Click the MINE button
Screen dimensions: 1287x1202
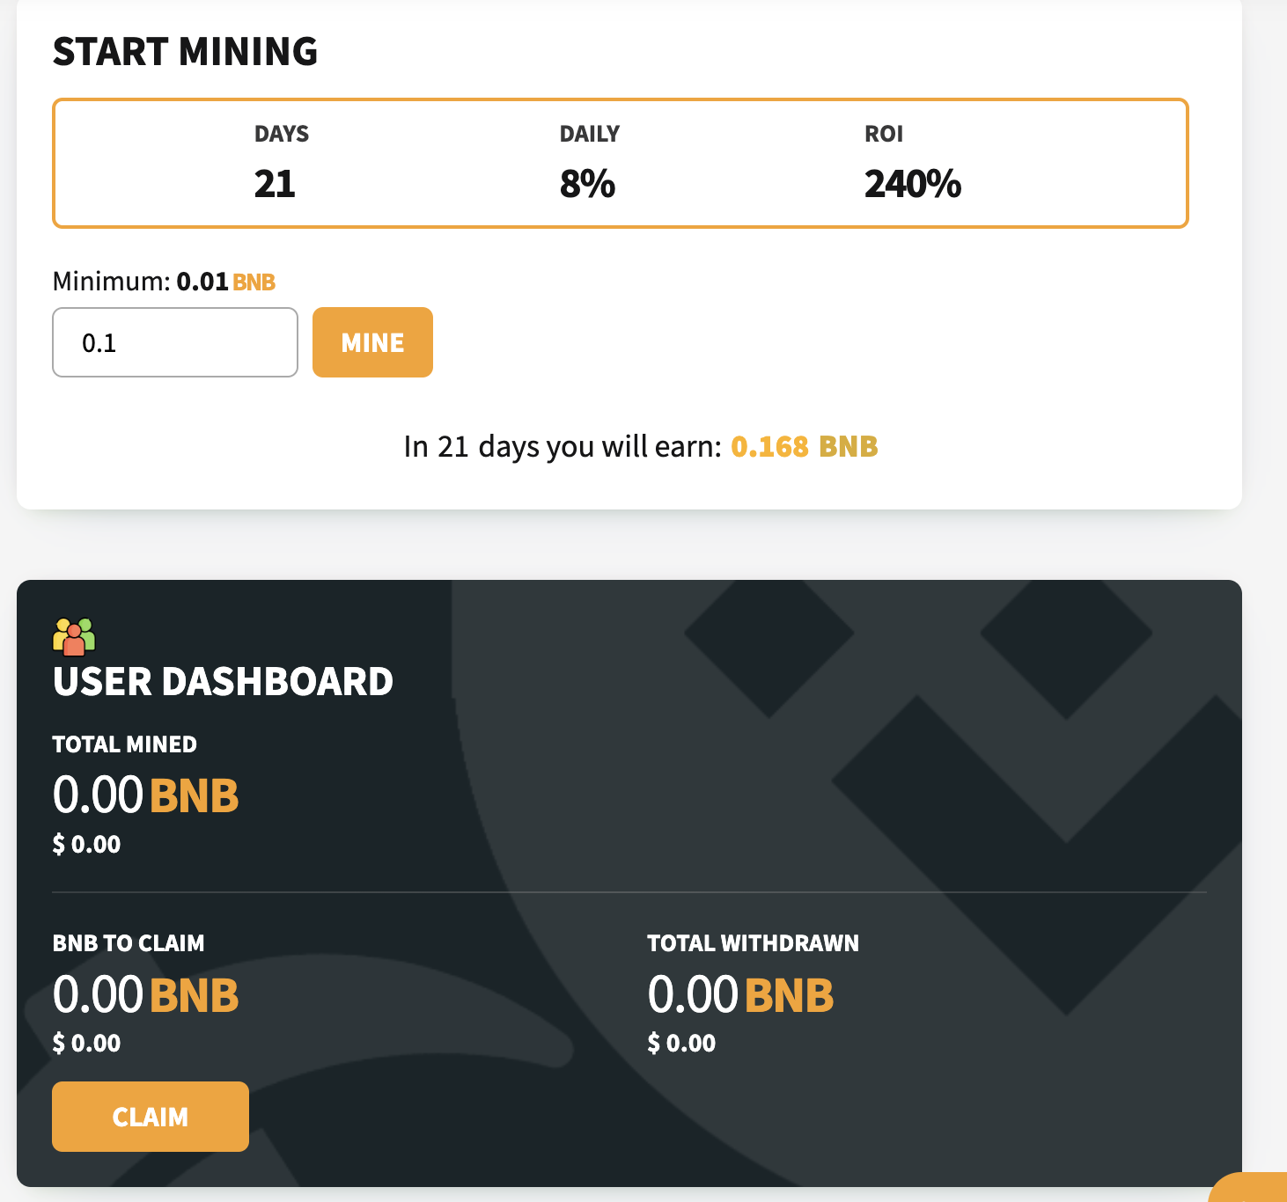(372, 342)
